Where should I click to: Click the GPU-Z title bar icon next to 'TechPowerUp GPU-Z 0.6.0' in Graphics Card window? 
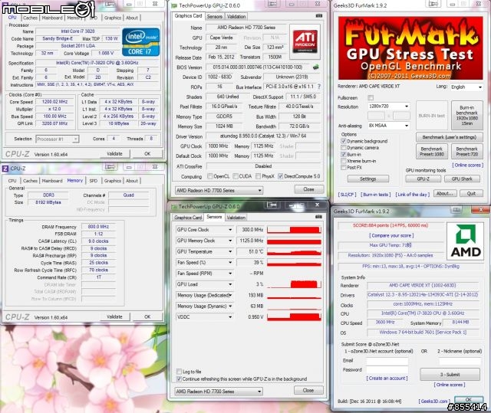point(174,5)
